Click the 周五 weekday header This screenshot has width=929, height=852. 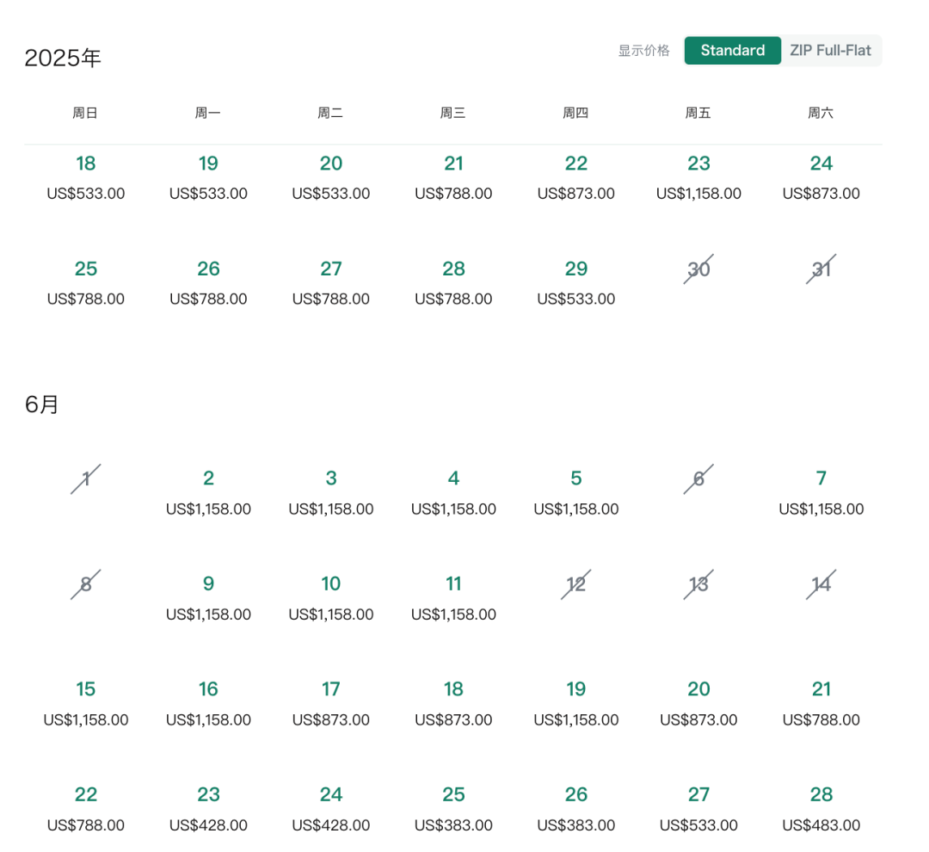pyautogui.click(x=698, y=113)
